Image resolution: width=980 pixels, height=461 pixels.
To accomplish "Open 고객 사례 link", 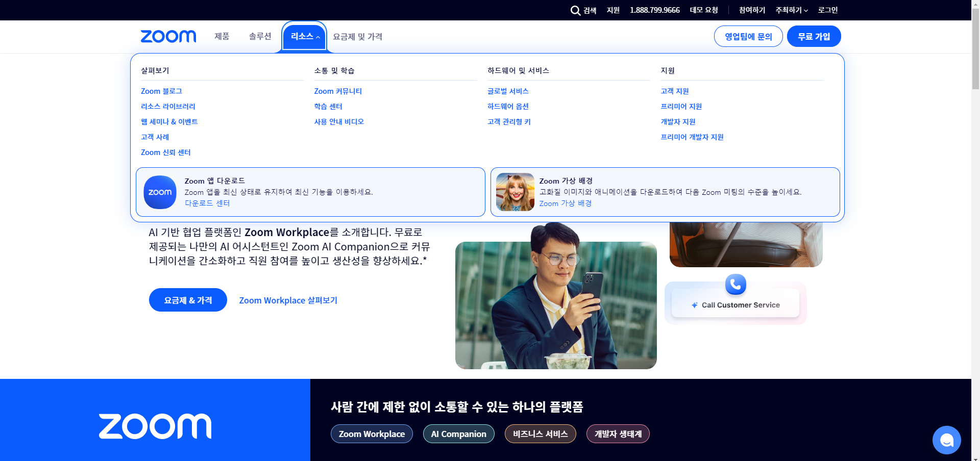I will (155, 137).
